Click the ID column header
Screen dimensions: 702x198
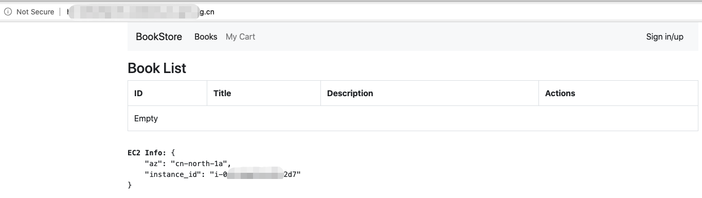pos(167,93)
